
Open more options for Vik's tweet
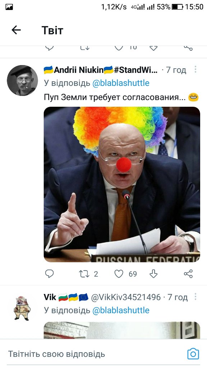click(x=195, y=296)
